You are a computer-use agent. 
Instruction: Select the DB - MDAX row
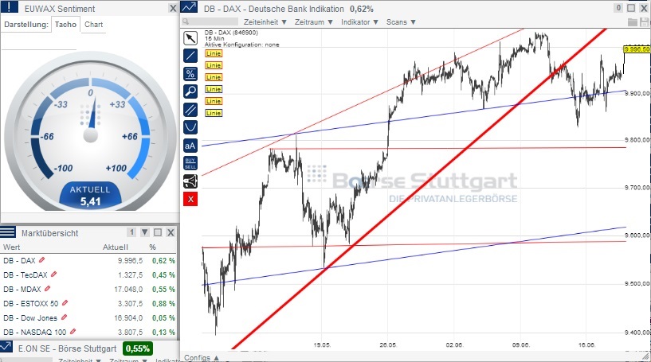(x=89, y=289)
